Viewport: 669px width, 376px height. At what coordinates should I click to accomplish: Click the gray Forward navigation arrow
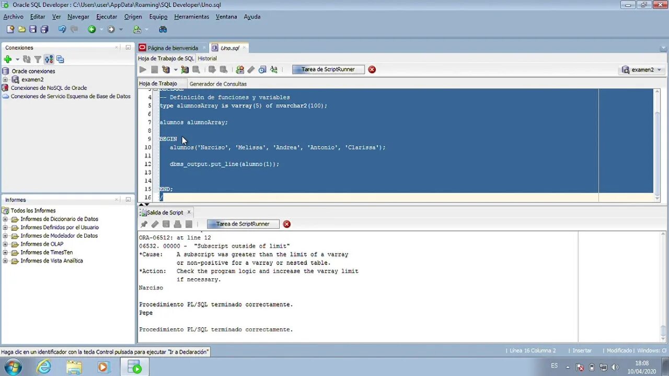[111, 29]
